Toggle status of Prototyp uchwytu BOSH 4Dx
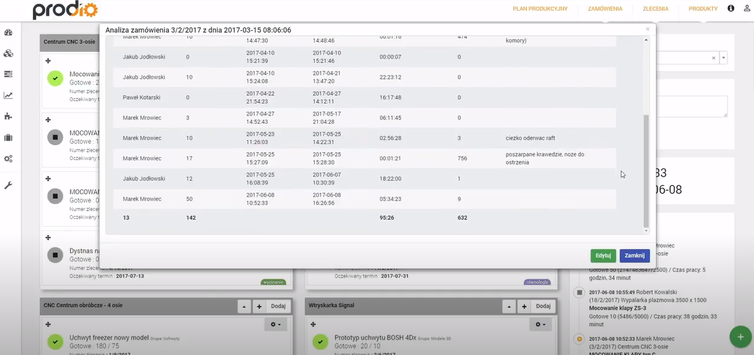Viewport: 754px width, 355px height. point(321,342)
